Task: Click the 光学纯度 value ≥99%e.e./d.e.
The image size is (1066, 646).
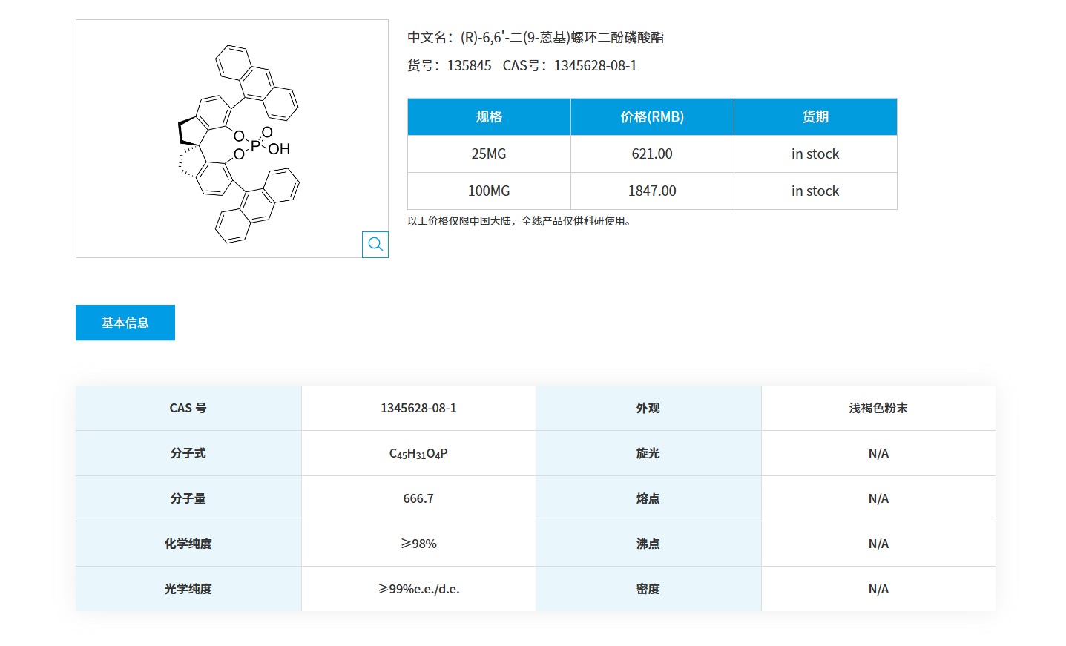Action: 418,588
